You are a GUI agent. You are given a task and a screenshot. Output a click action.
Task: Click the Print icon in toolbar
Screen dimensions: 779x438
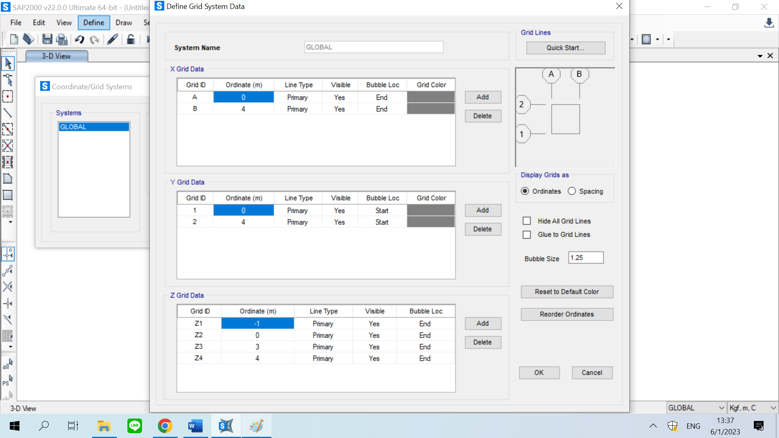(x=62, y=39)
